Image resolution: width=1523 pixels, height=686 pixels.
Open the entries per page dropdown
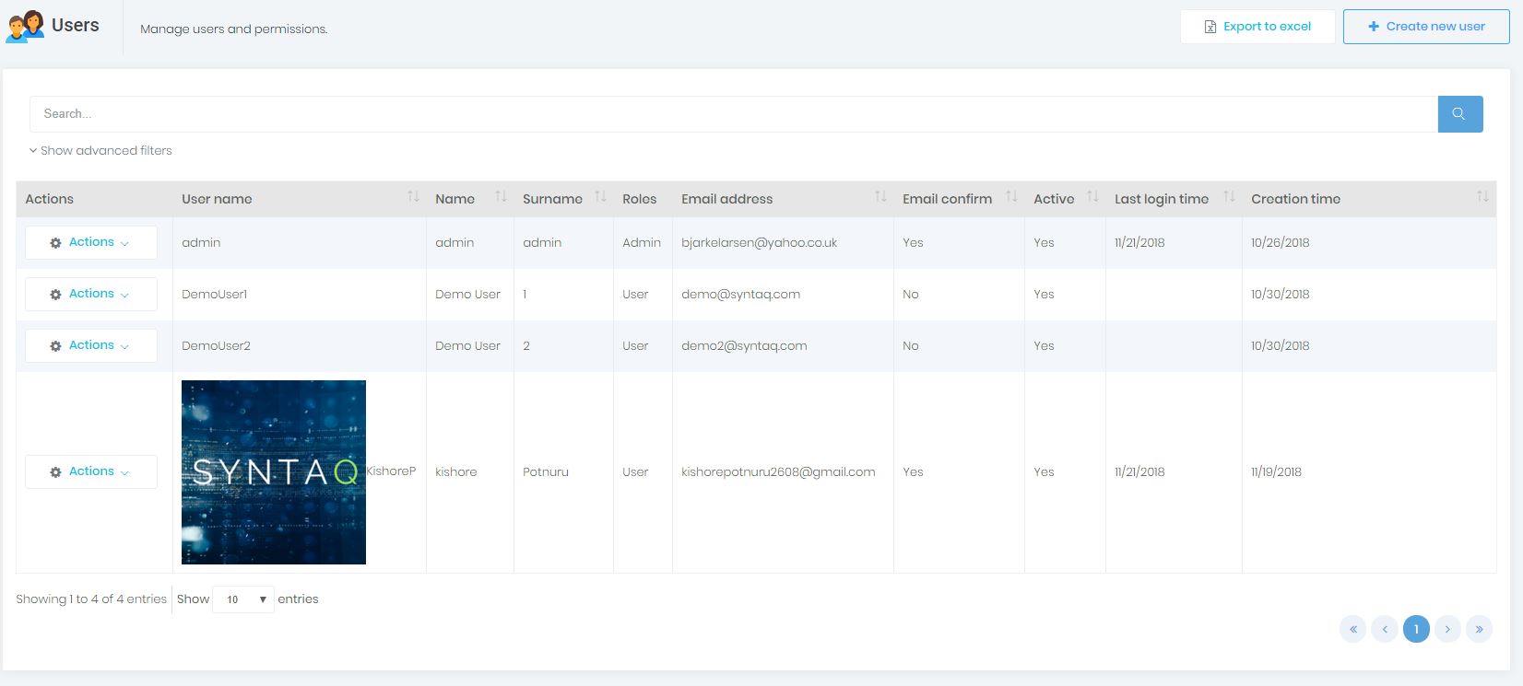(x=243, y=599)
